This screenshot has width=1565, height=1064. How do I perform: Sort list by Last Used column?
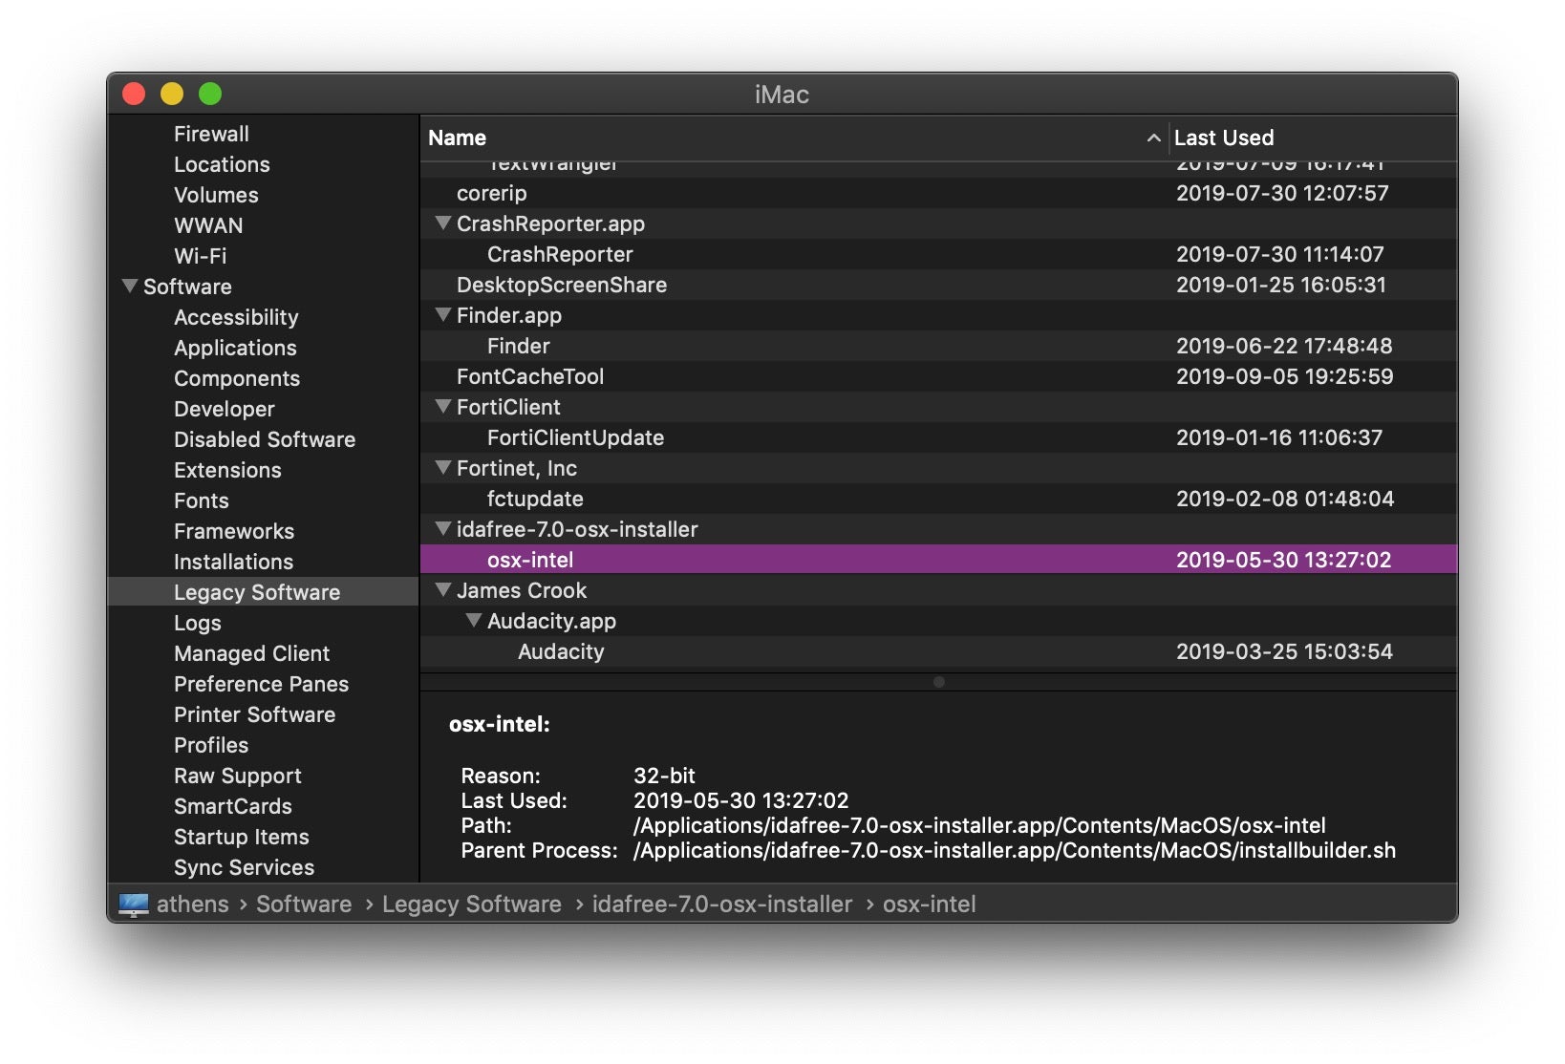coord(1223,138)
